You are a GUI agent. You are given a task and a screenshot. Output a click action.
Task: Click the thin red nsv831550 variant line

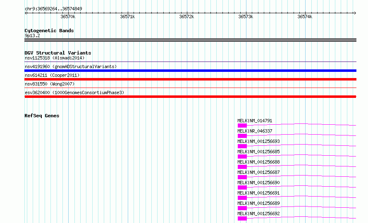pyautogui.click(x=190, y=88)
